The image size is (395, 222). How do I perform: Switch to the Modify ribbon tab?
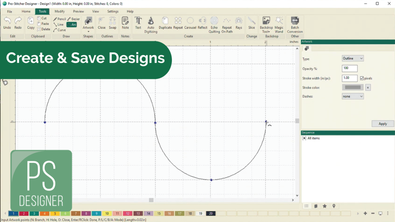point(60,12)
